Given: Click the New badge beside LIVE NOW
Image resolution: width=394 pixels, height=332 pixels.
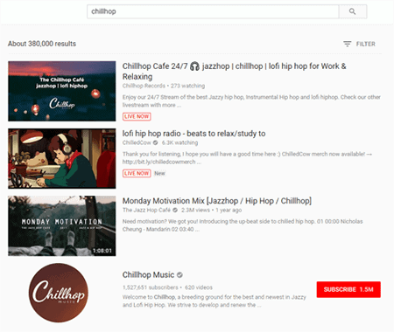Looking at the screenshot, I should [x=159, y=173].
